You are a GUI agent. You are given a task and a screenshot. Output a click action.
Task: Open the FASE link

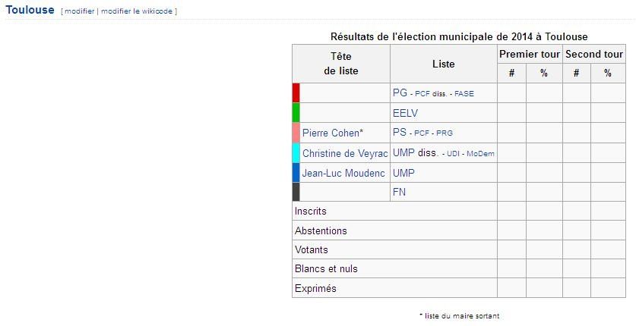[464, 94]
